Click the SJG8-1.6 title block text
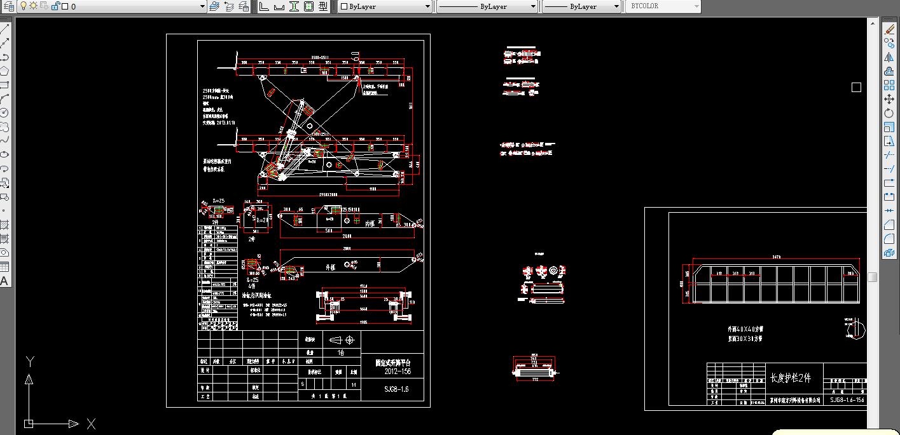The width and height of the screenshot is (900, 435). (396, 389)
